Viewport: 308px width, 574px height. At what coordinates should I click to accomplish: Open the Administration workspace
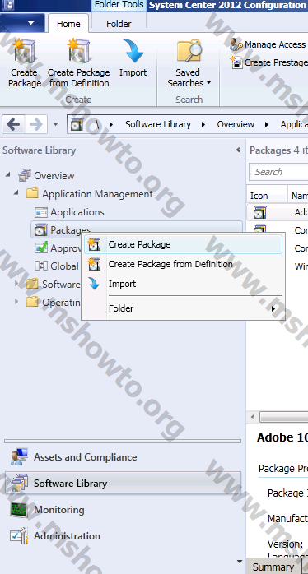point(123,535)
